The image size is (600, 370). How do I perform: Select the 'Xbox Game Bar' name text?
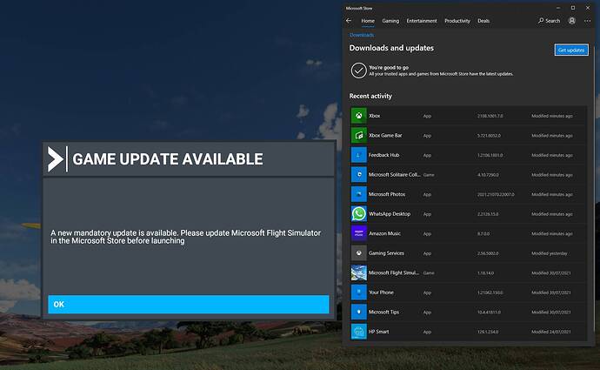(x=385, y=135)
